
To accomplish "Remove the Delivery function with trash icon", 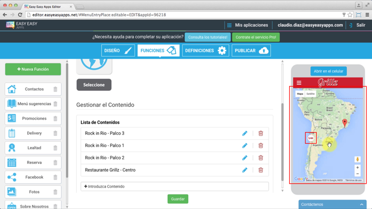I will click(55, 133).
